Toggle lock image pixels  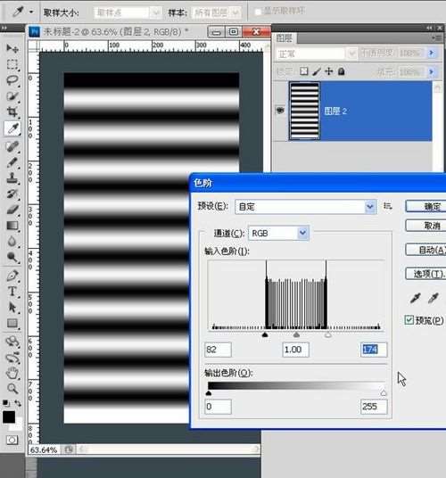tap(317, 71)
